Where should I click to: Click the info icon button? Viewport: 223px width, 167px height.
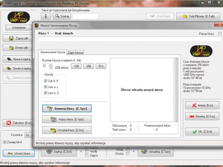[46, 16]
